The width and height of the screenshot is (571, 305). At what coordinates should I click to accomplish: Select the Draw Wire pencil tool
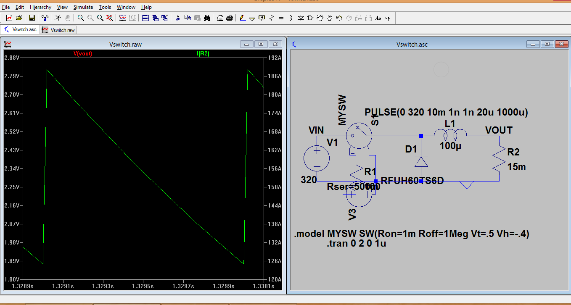[x=242, y=18]
